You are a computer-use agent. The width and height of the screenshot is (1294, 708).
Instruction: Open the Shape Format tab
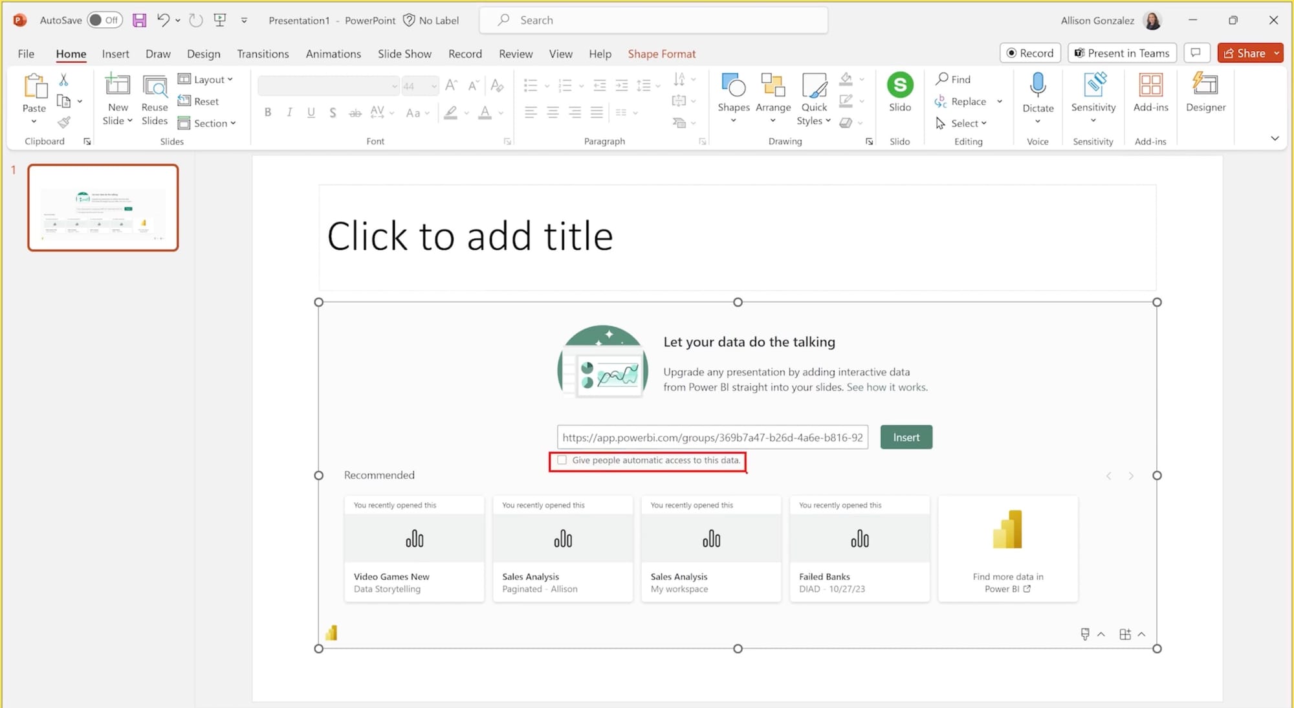pos(661,54)
